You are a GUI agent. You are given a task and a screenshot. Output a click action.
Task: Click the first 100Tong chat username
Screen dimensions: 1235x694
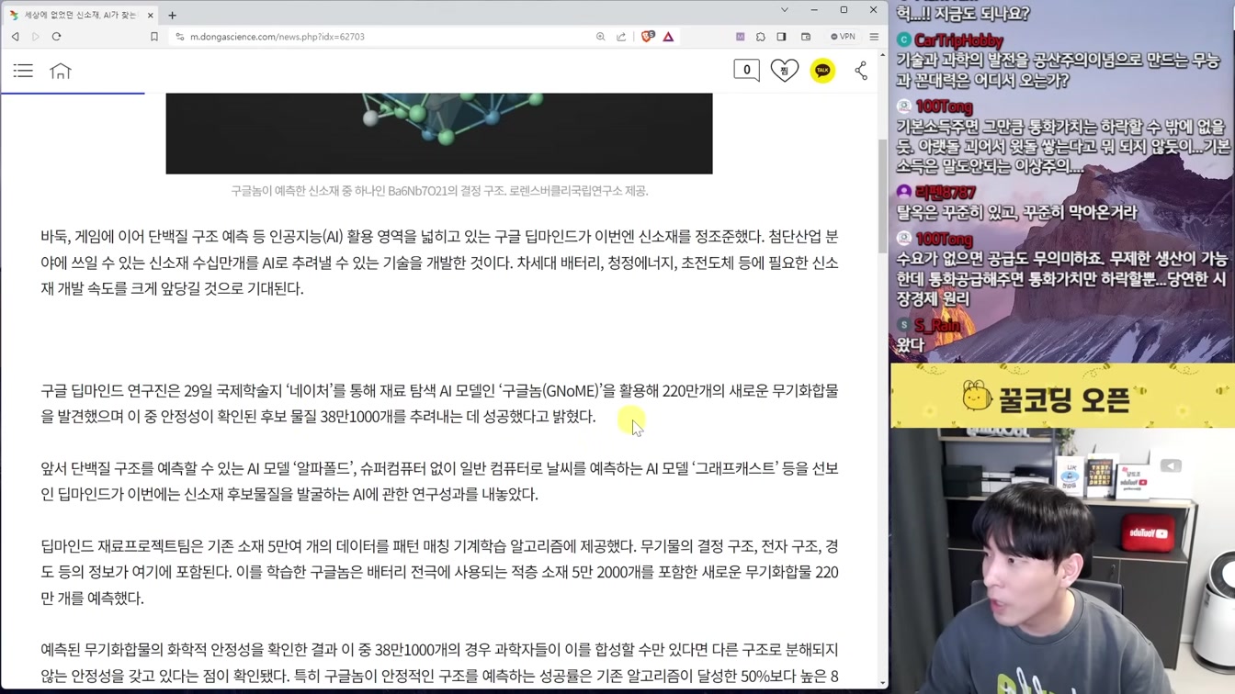pyautogui.click(x=944, y=106)
